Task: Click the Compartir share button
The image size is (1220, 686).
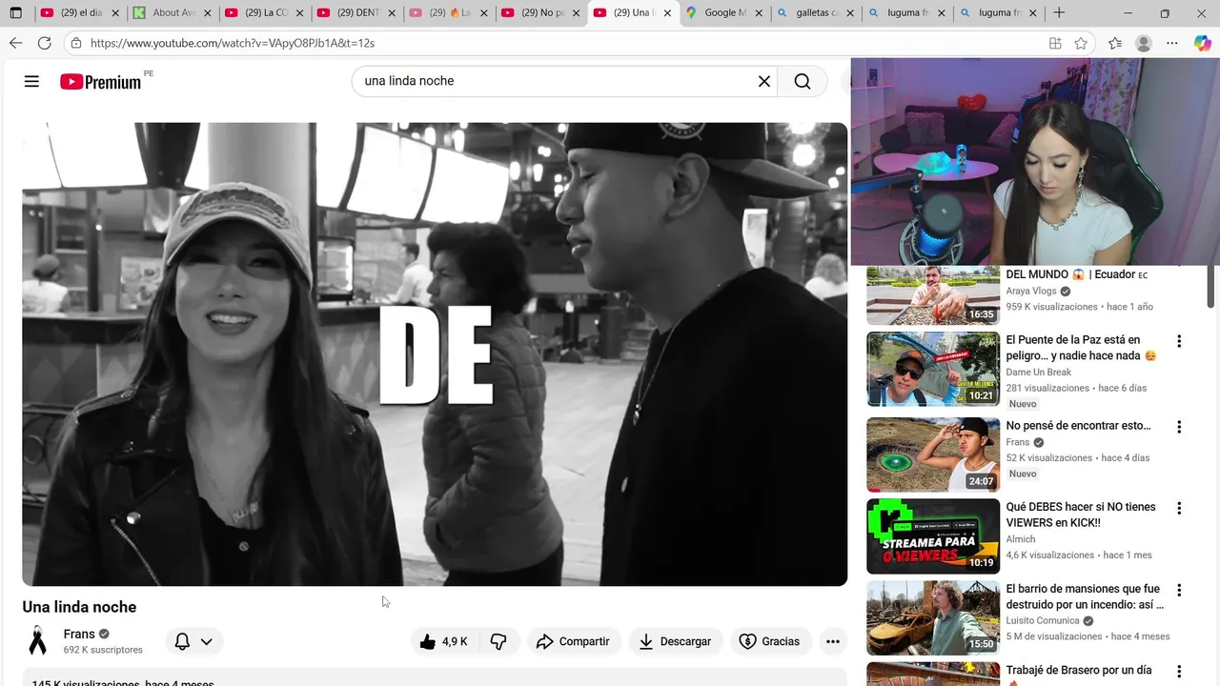Action: pos(573,641)
